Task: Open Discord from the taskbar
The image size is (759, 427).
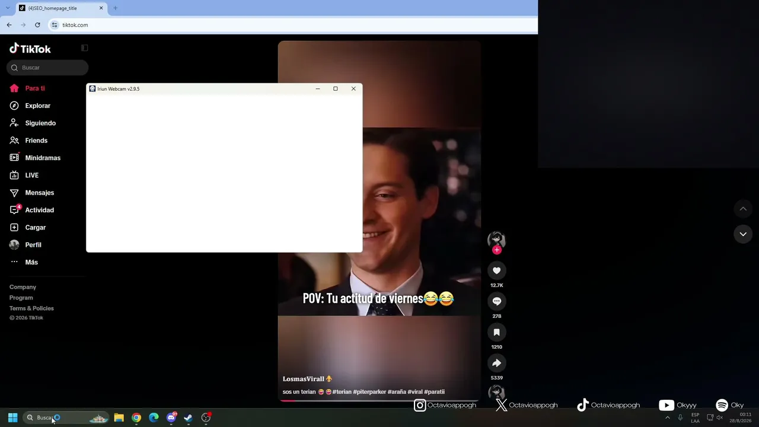Action: point(171,418)
